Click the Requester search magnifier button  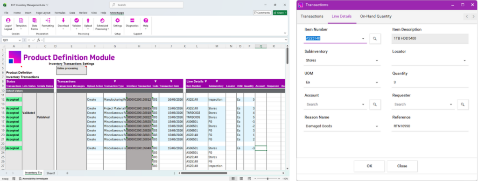463,104
